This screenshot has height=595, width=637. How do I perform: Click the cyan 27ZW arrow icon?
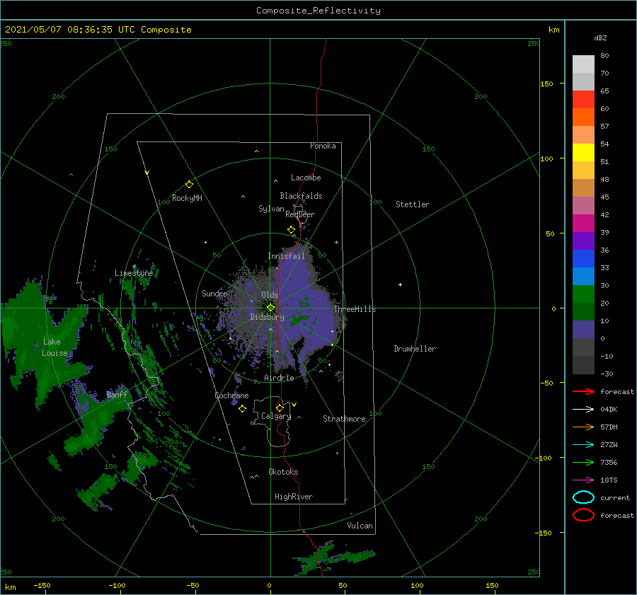(x=583, y=445)
